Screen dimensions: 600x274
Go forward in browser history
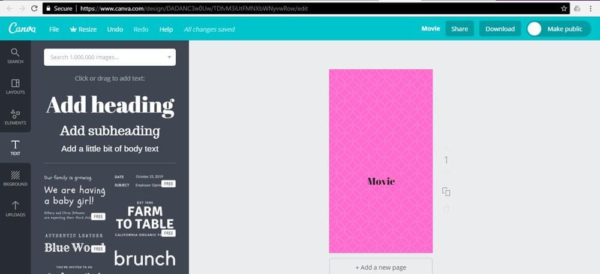22,8
